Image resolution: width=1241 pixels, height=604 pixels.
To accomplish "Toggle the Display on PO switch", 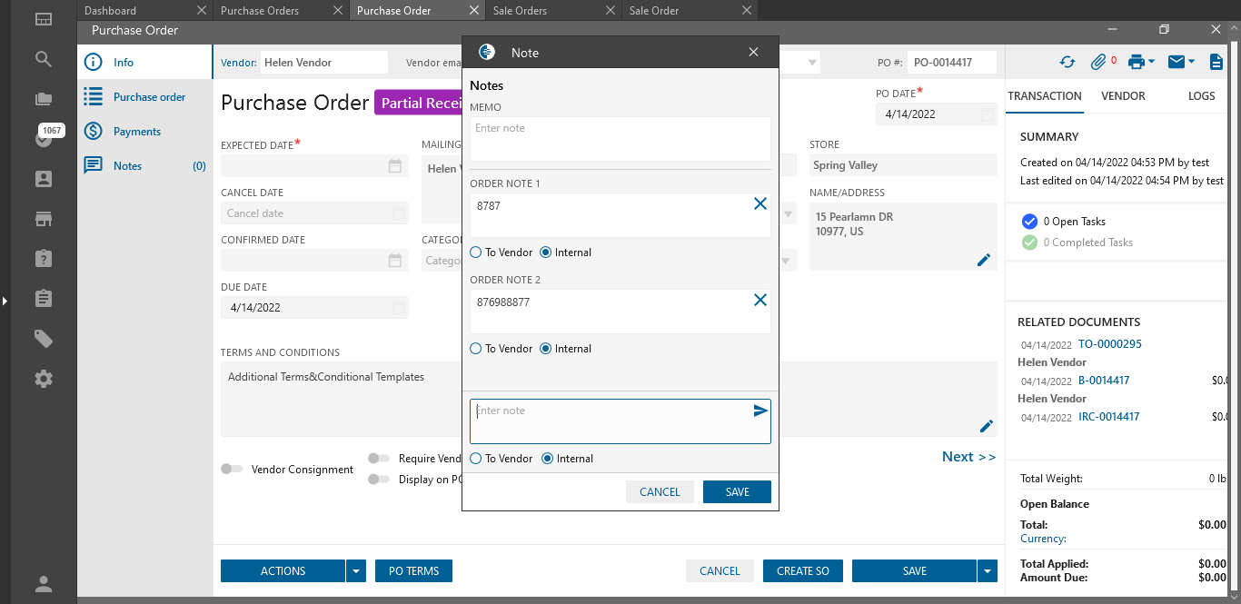I will click(379, 480).
